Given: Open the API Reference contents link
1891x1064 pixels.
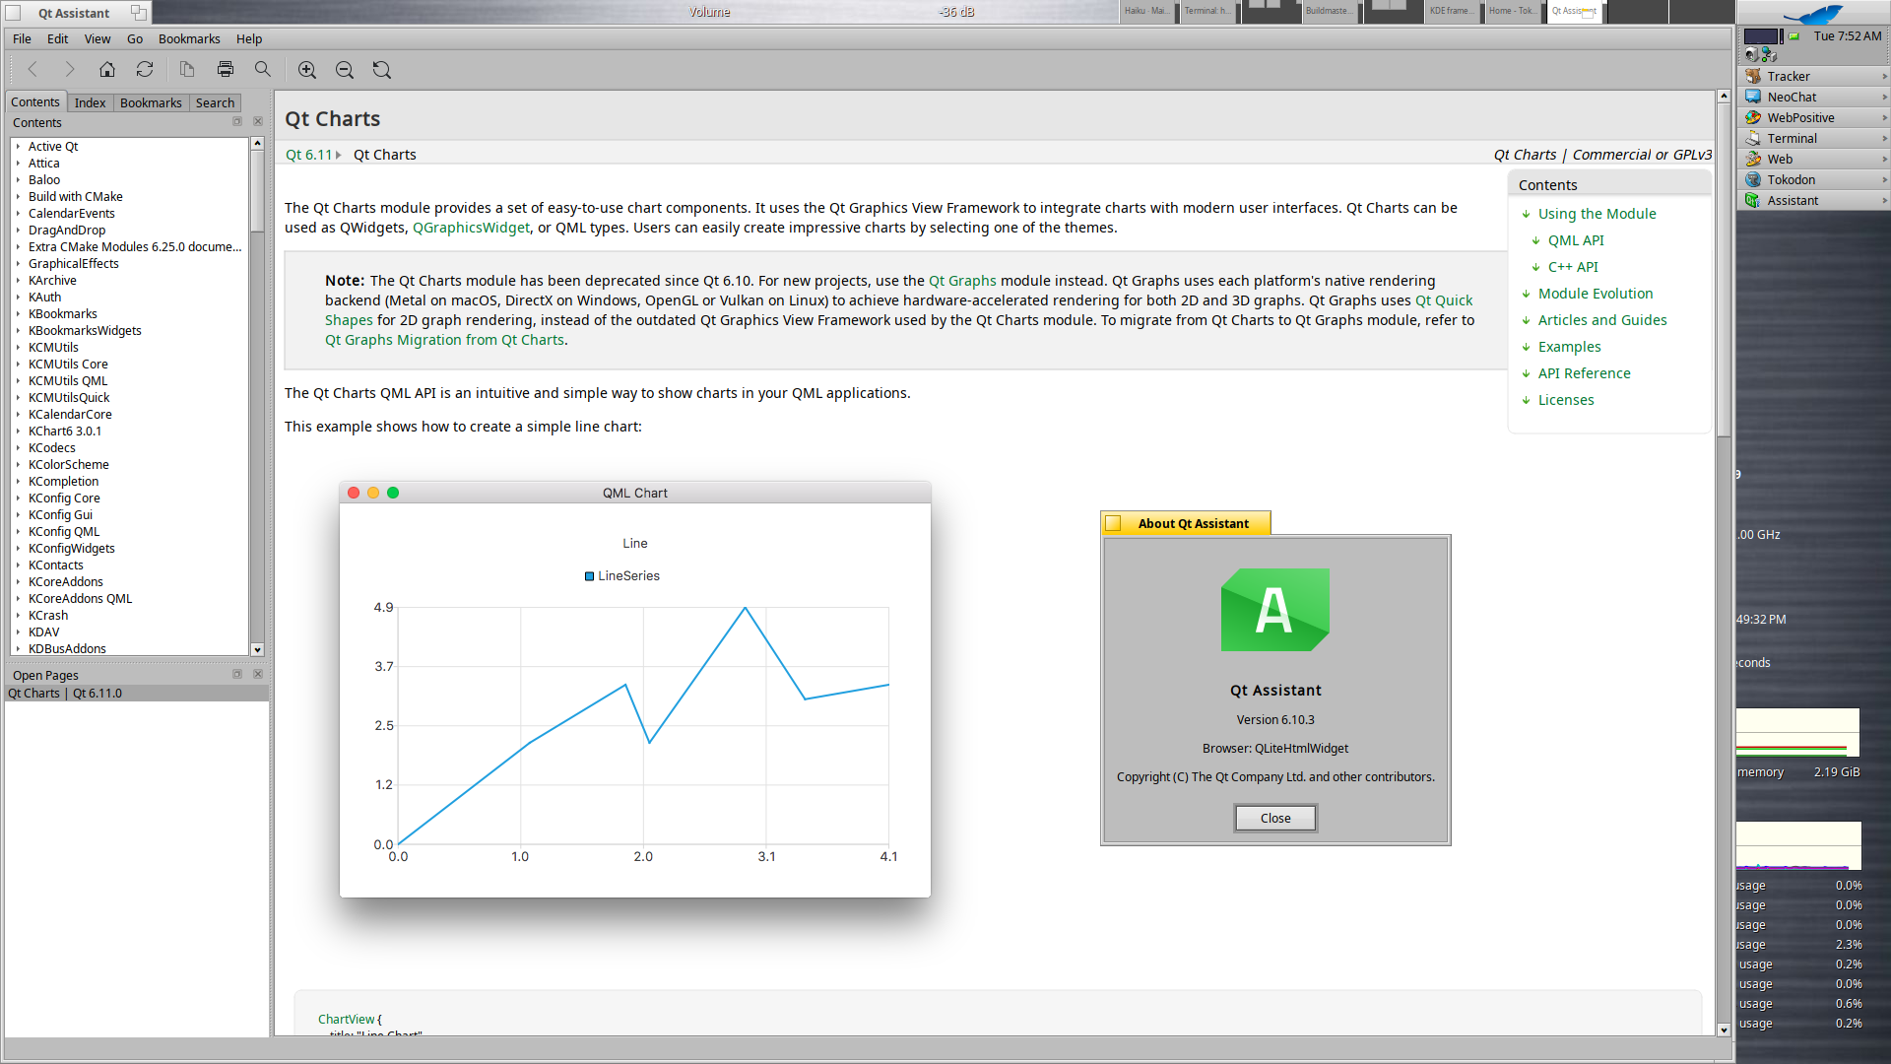Looking at the screenshot, I should click(1585, 373).
